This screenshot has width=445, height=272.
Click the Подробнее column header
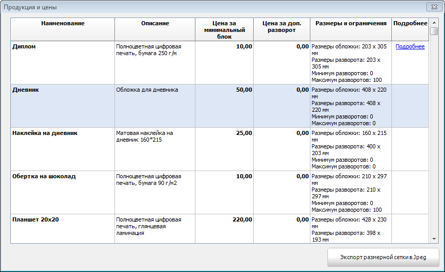click(x=410, y=24)
